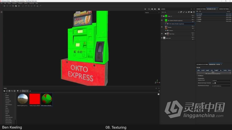The height and width of the screenshot is (130, 232).
Task: Toggle Sharpen filter effect visibility
Action: (x=166, y=30)
